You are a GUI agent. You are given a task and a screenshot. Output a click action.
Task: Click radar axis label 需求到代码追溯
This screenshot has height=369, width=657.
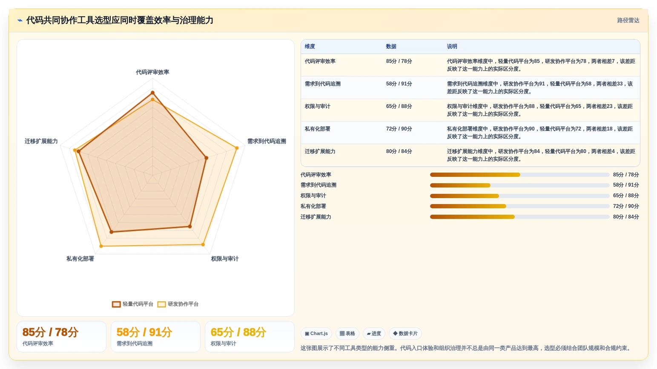(x=267, y=141)
